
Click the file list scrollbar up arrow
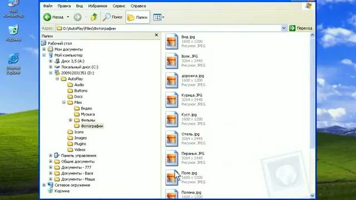click(312, 35)
